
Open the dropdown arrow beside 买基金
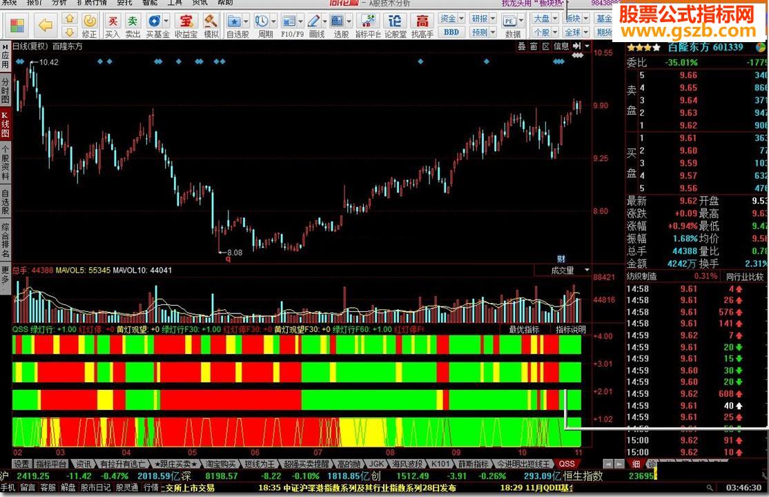tap(166, 21)
